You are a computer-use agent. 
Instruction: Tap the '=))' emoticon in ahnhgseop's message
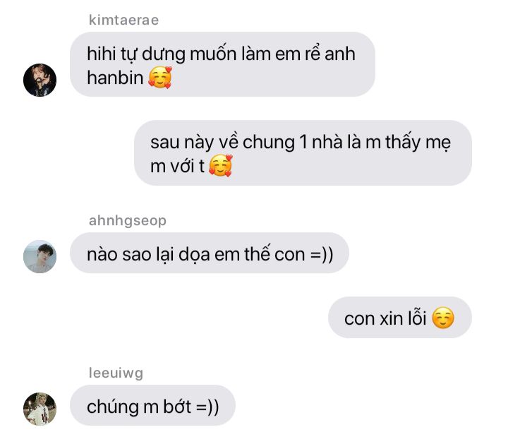[322, 254]
